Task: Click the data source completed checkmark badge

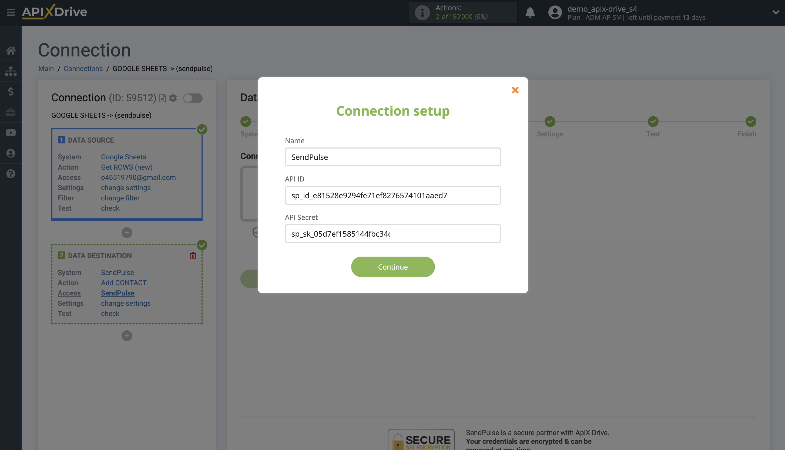Action: point(202,129)
